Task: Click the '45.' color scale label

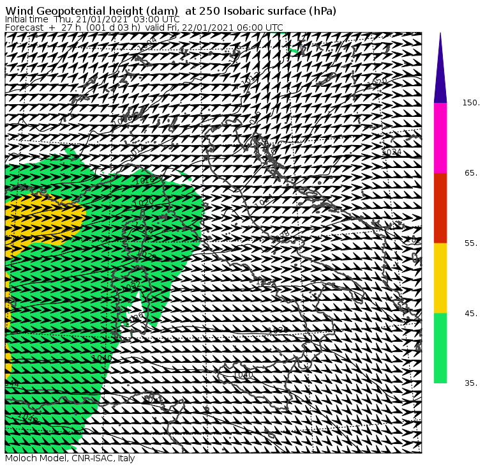Action: point(471,314)
